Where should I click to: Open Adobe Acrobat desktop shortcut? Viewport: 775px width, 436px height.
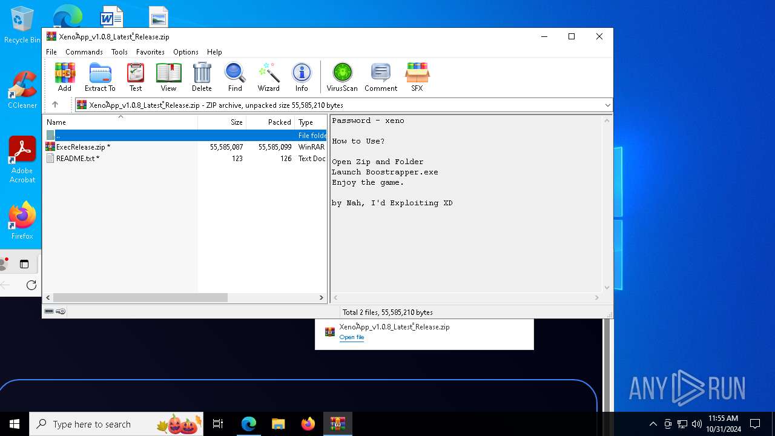22,159
